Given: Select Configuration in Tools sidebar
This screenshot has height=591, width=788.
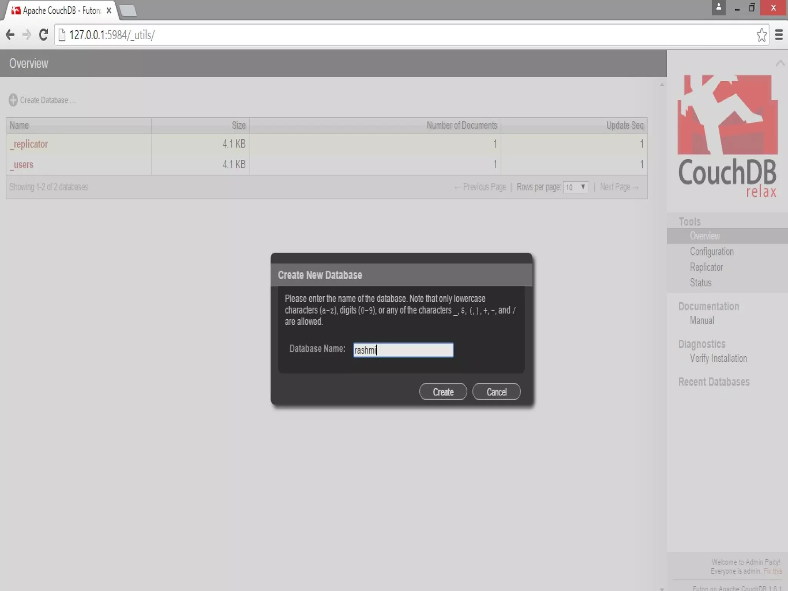Looking at the screenshot, I should click(711, 252).
